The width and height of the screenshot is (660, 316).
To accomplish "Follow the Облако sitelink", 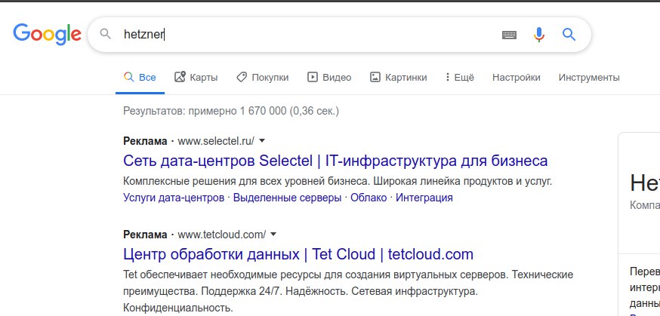I will pyautogui.click(x=369, y=198).
